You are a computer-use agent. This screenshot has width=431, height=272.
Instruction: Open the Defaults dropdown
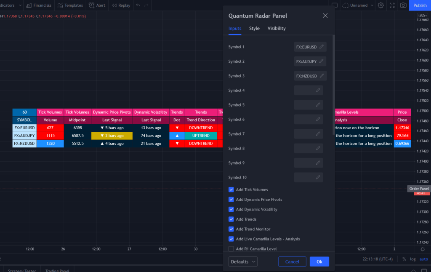click(x=243, y=261)
